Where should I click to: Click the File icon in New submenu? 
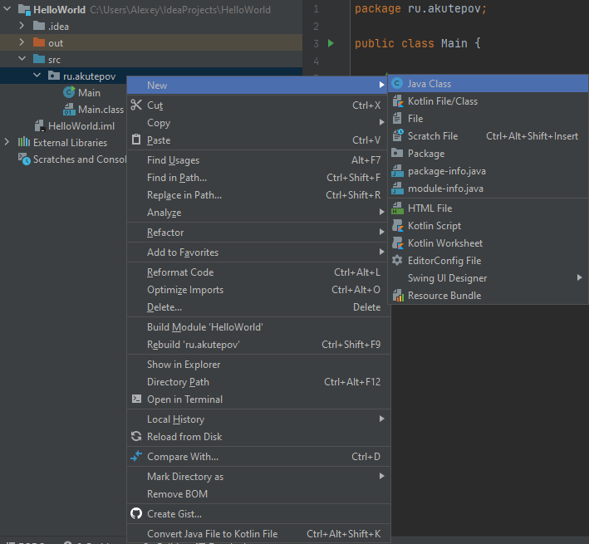[x=397, y=119]
